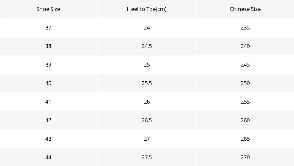This screenshot has width=294, height=166.
Task: Click Chinese size 255 cell
Action: 245,102
